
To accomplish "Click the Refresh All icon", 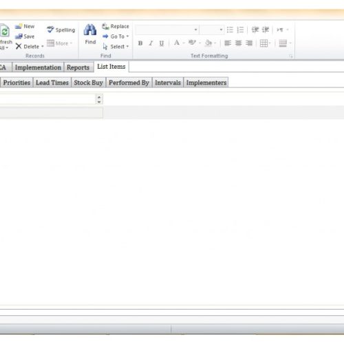I will [x=5, y=31].
